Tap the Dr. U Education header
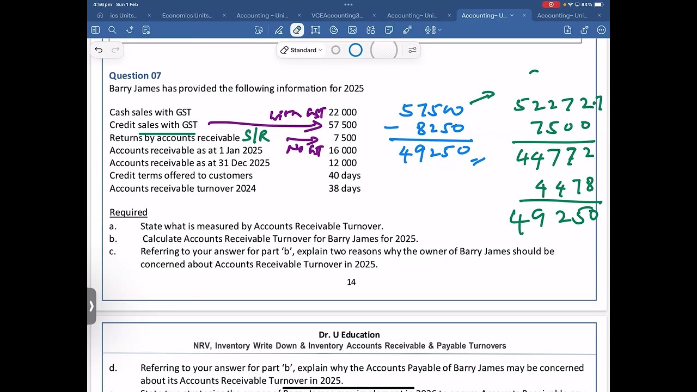Screen dimensions: 697x392 (349, 335)
